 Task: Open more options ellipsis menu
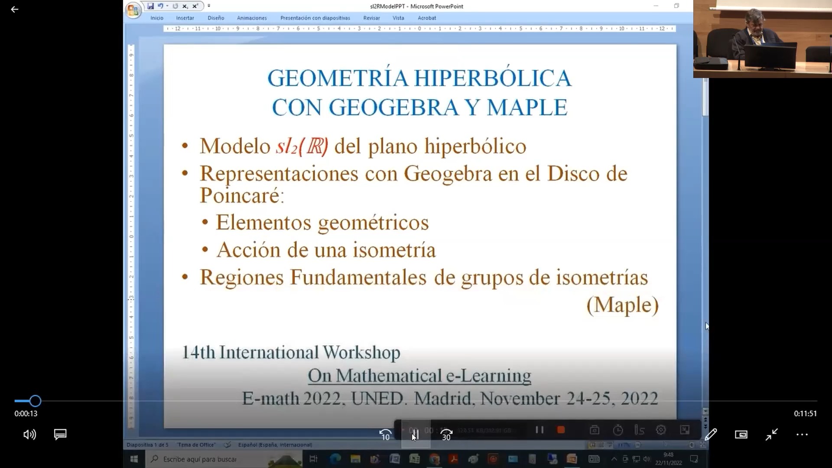802,434
